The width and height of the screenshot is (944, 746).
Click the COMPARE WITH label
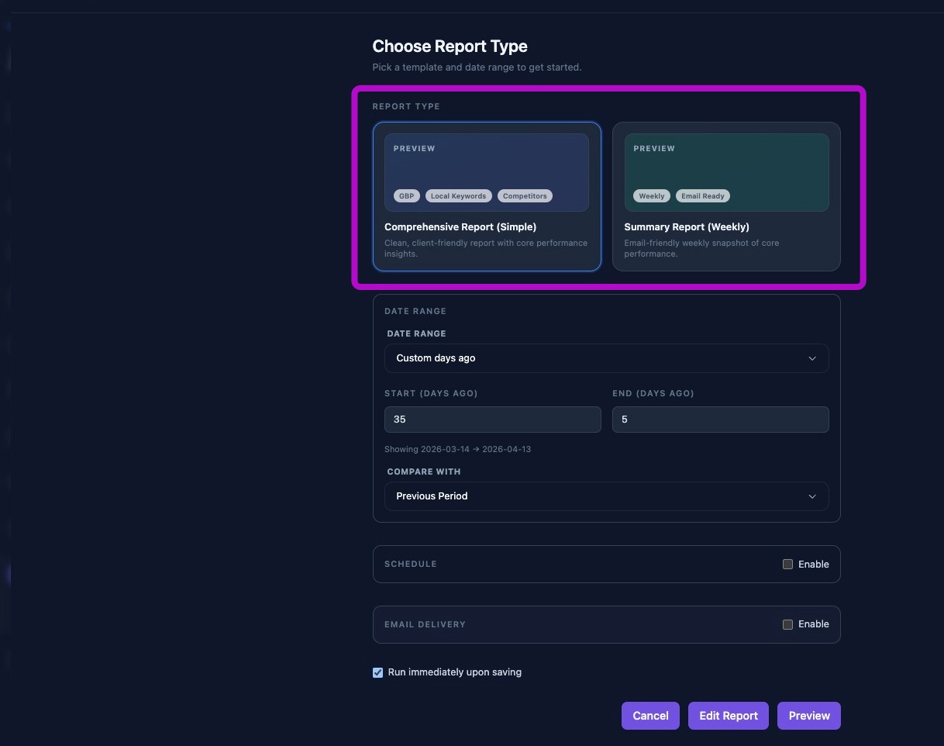point(424,471)
